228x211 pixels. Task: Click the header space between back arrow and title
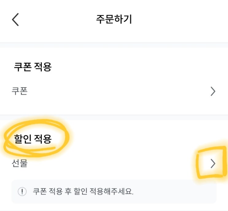(x=55, y=20)
